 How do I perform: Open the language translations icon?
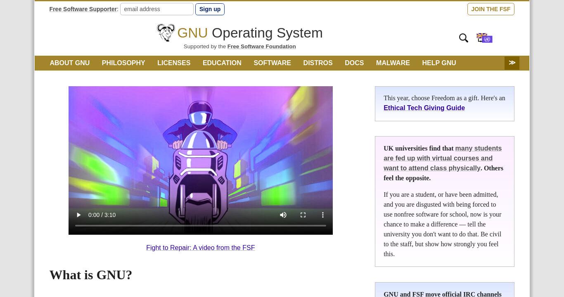[x=484, y=38]
